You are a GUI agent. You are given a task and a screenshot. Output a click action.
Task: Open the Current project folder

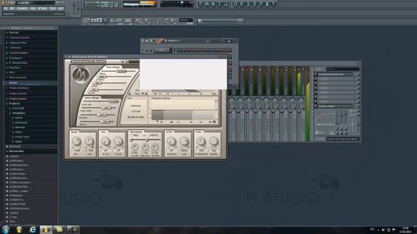(18, 53)
